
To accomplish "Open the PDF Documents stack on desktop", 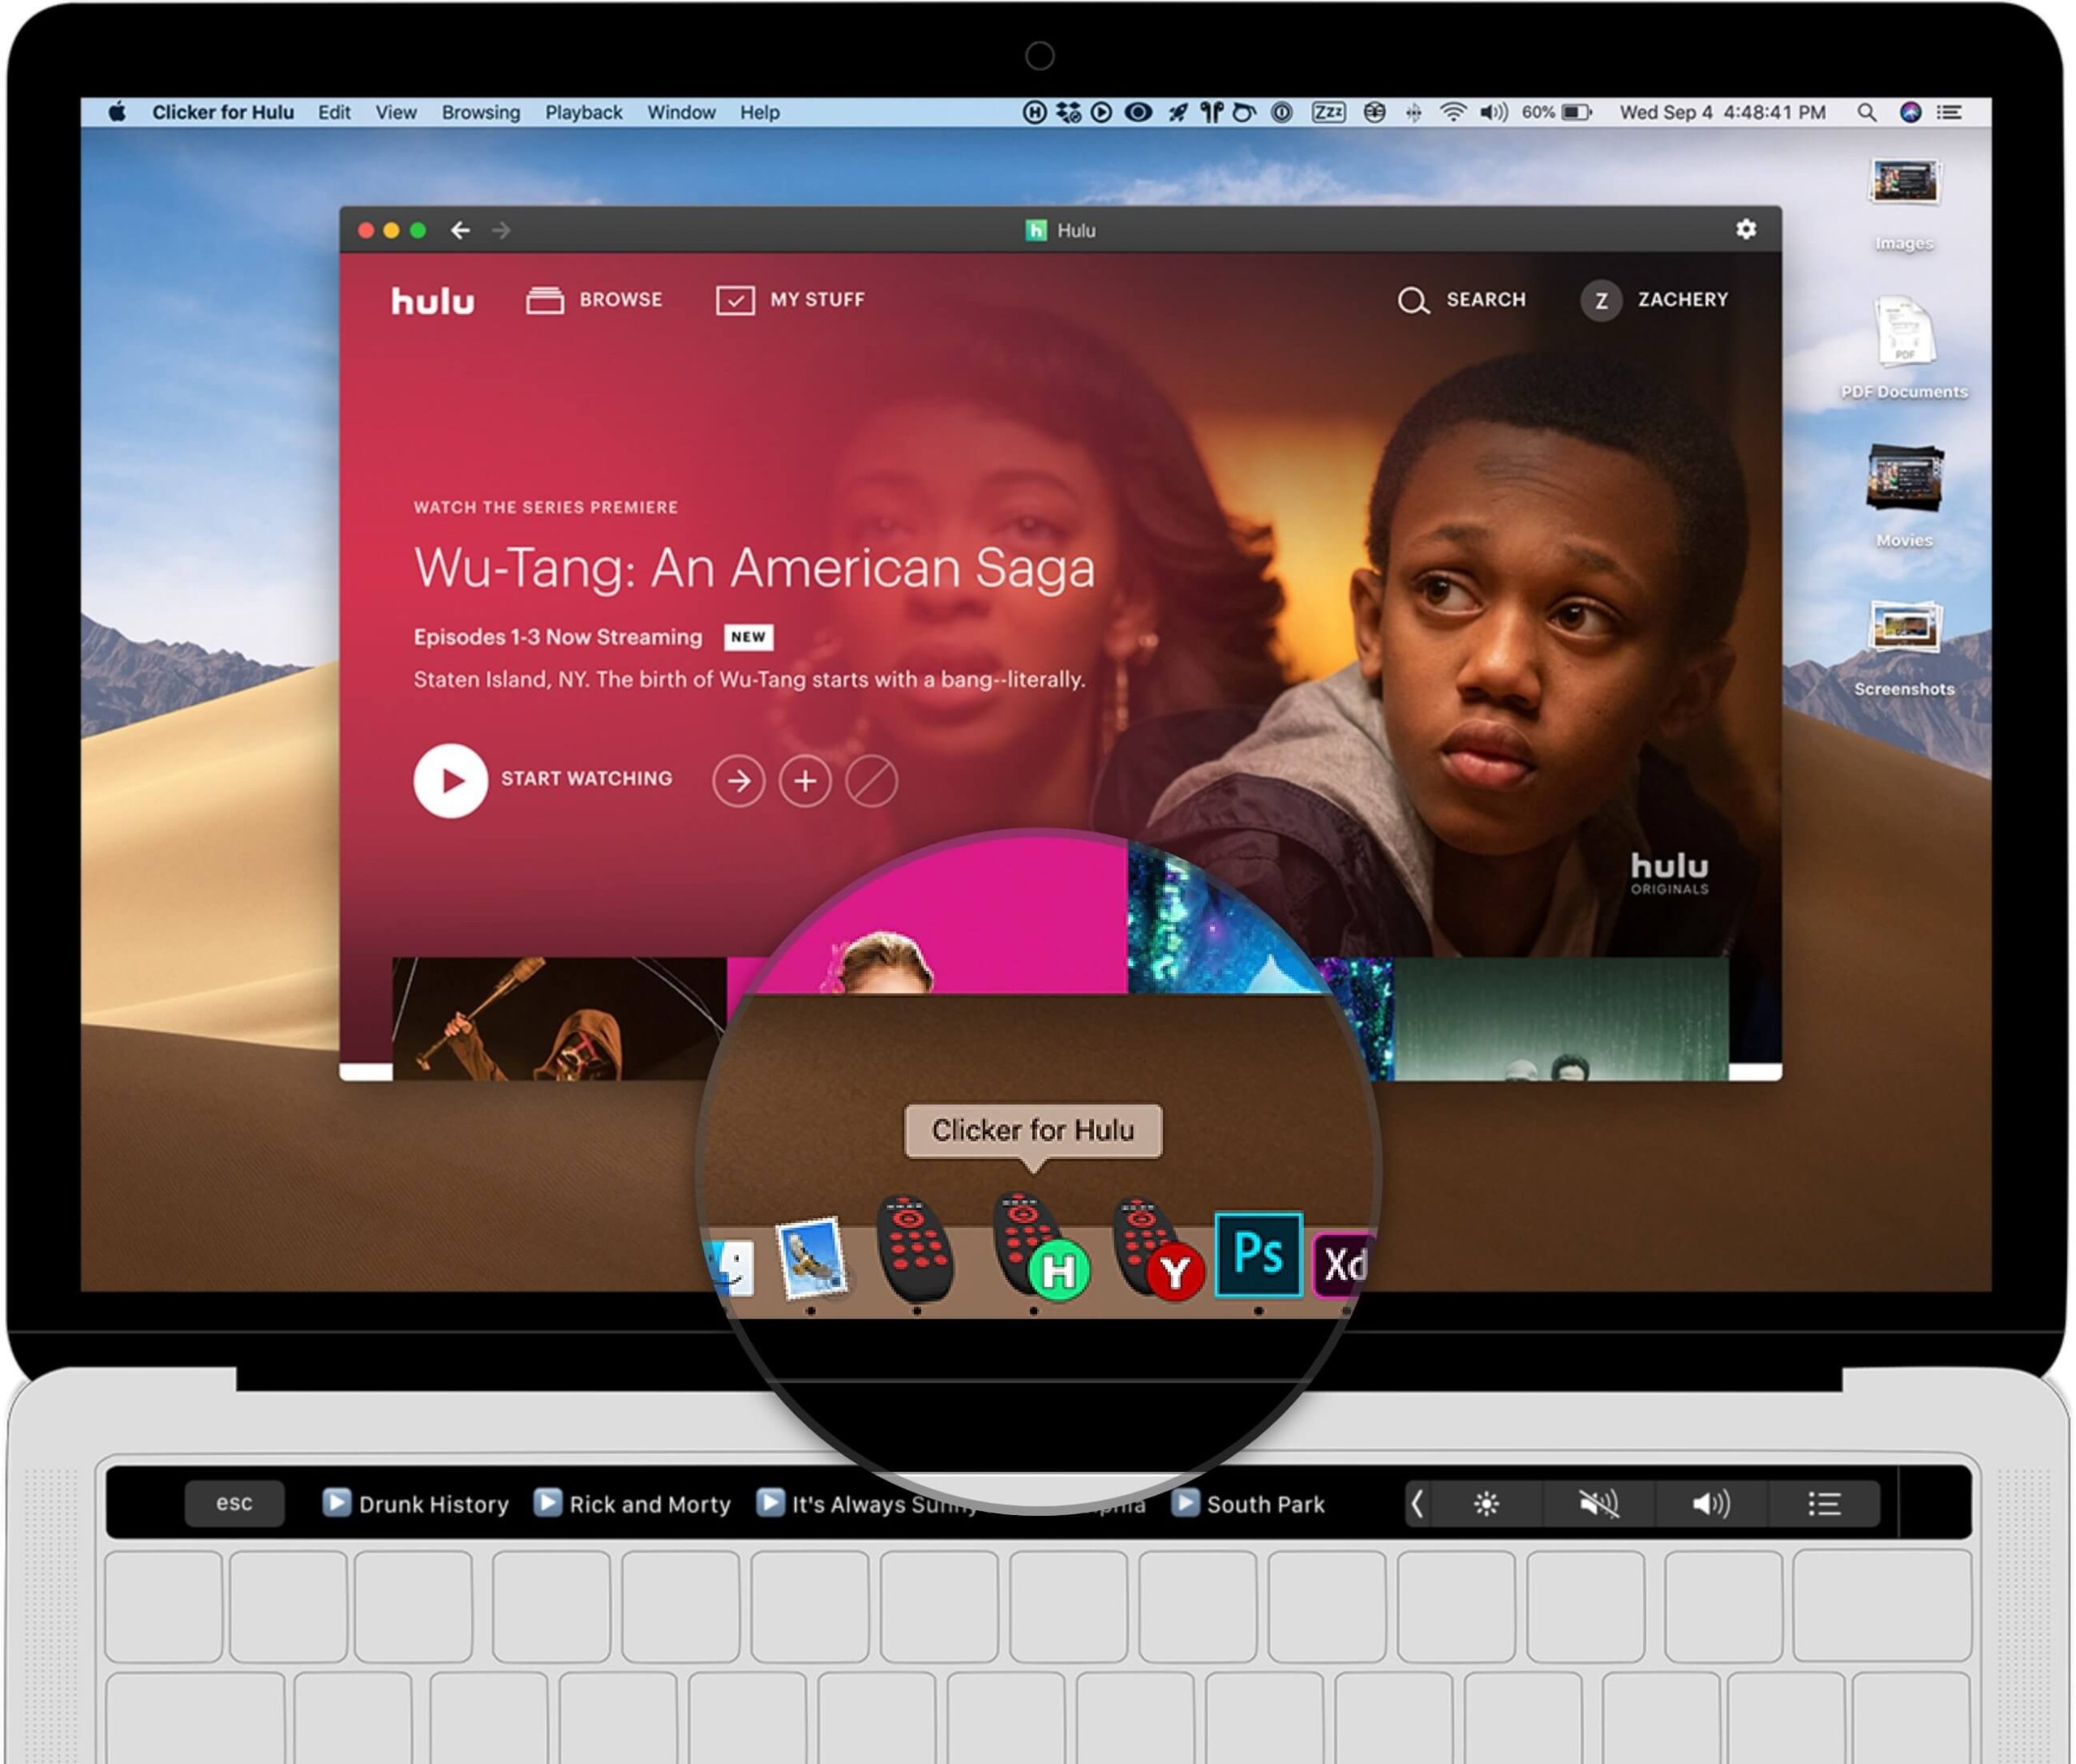I will point(1904,348).
